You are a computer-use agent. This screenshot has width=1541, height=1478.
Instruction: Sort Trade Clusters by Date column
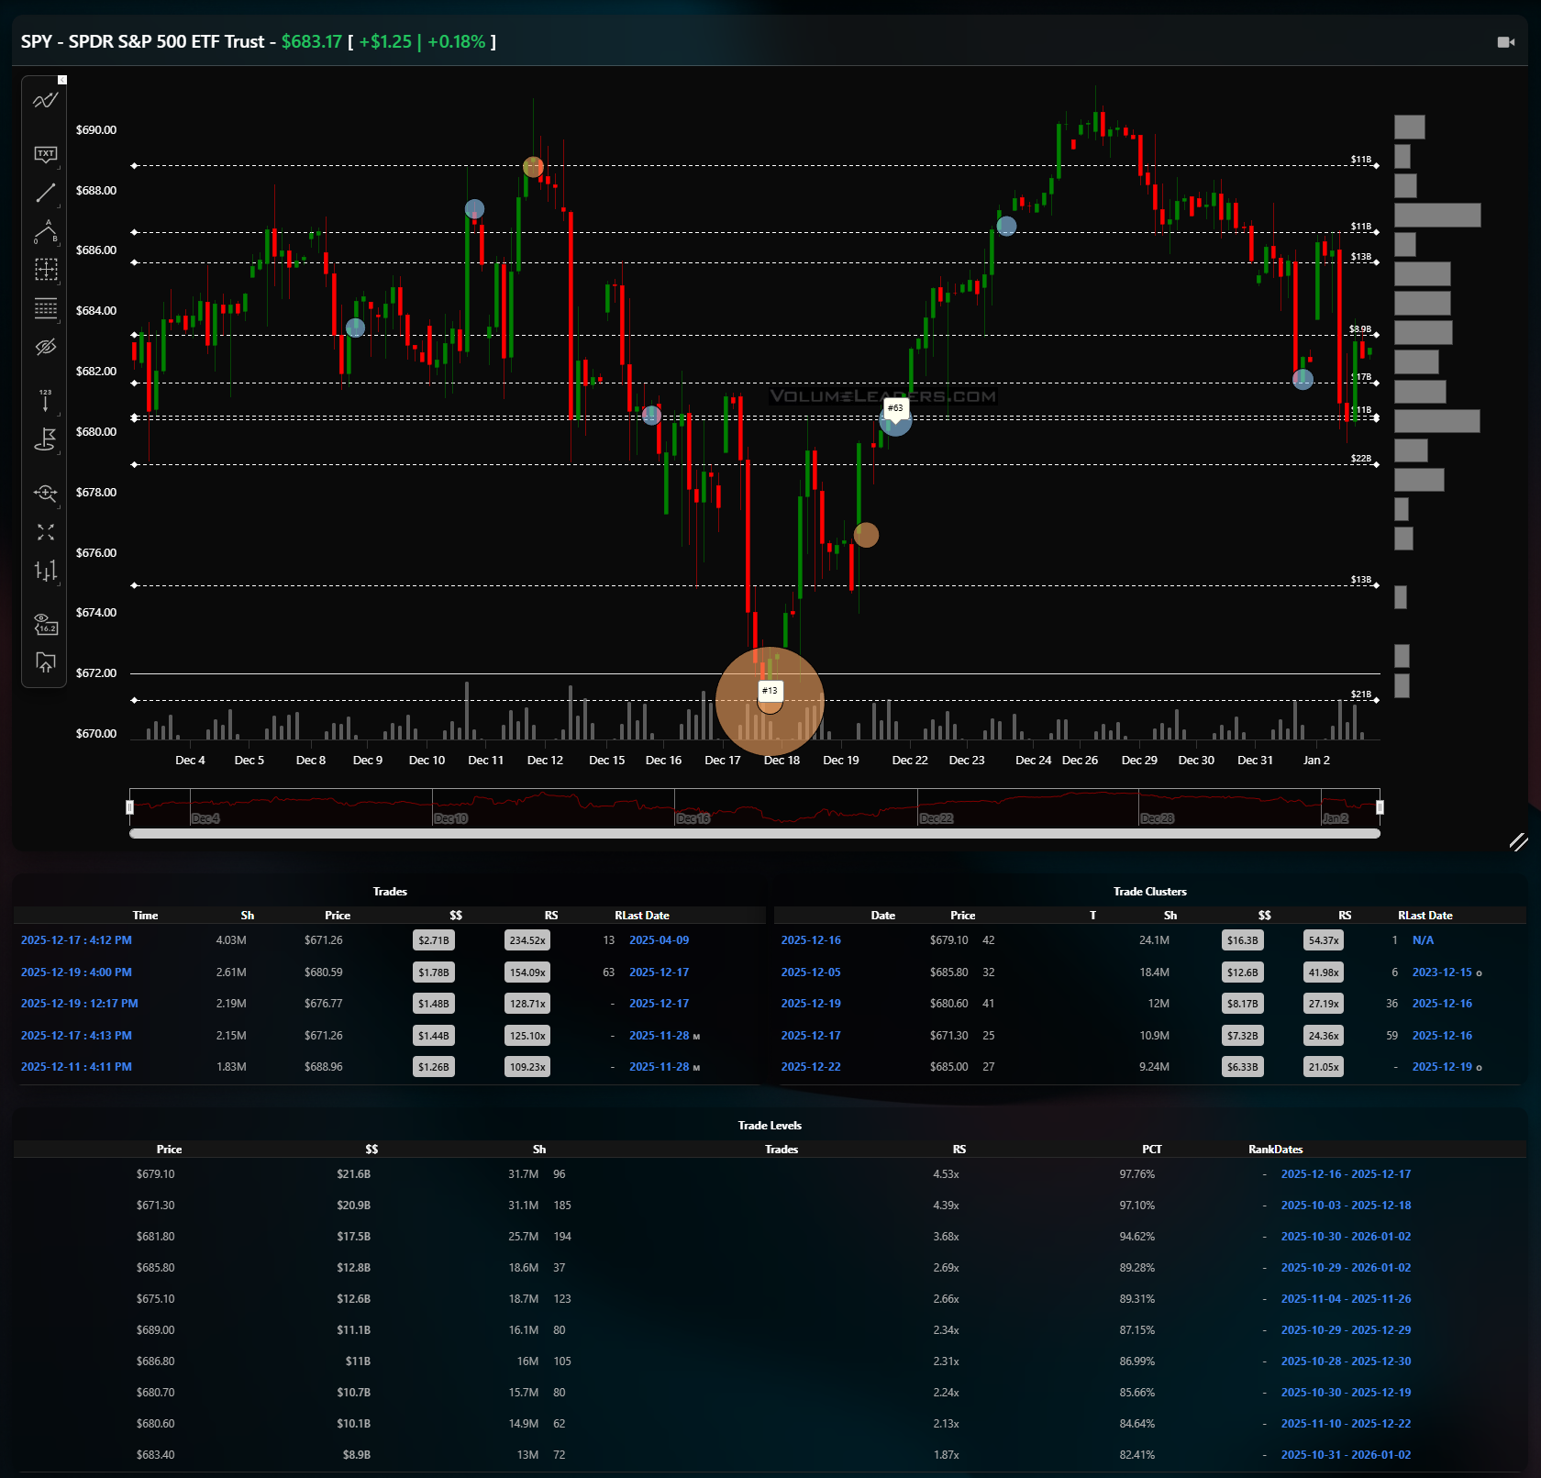883,916
